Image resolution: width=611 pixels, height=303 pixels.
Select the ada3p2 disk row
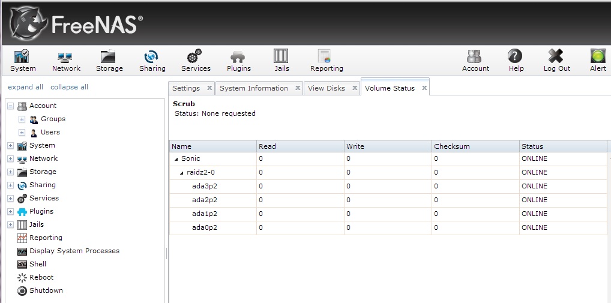(388, 186)
